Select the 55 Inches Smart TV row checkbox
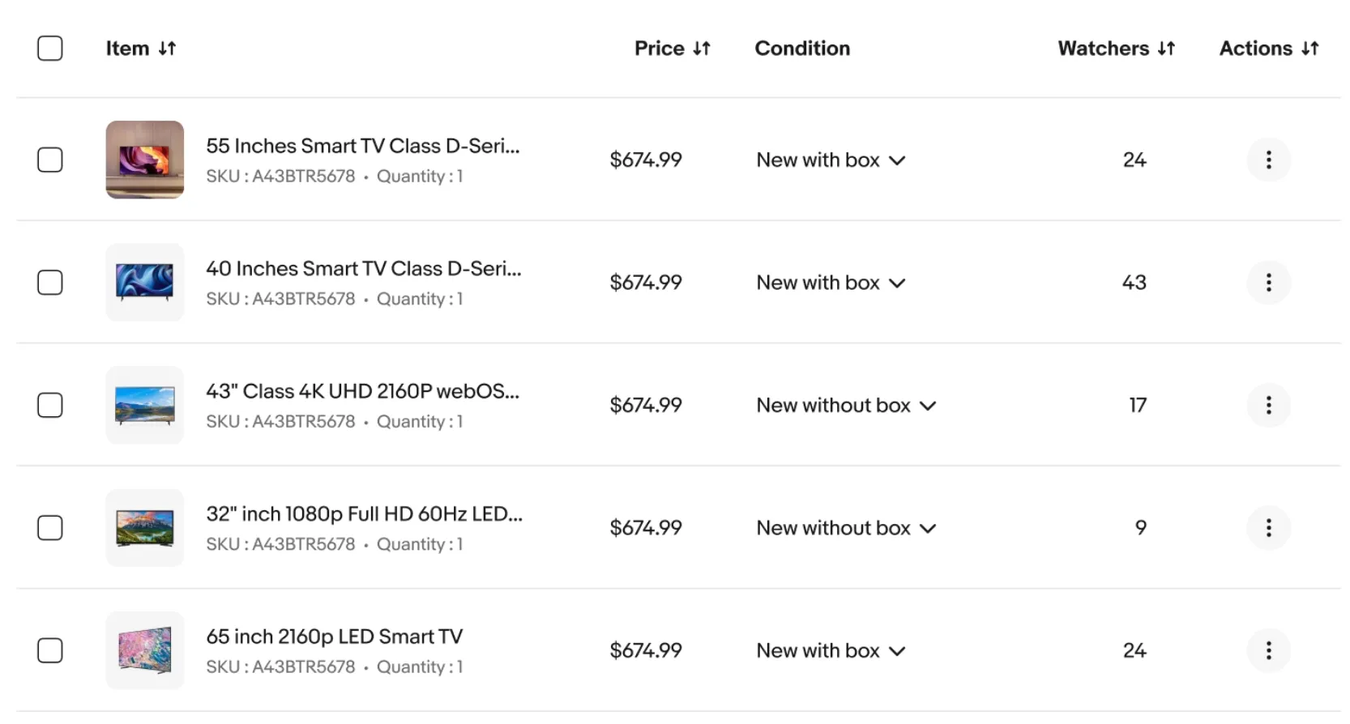The width and height of the screenshot is (1350, 724). 50,160
